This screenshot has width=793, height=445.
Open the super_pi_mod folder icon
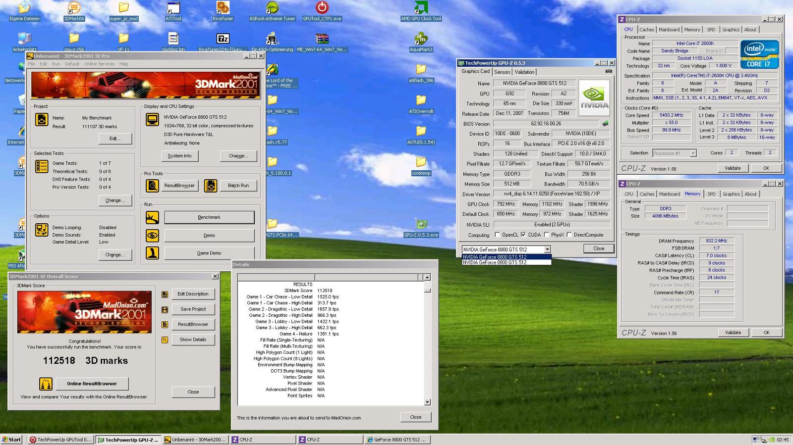(x=123, y=8)
